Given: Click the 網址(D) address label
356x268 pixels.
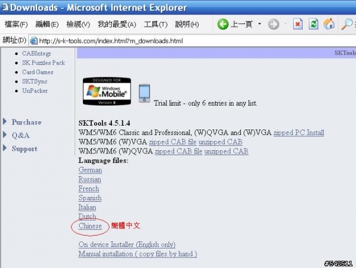Looking at the screenshot, I should [x=14, y=41].
